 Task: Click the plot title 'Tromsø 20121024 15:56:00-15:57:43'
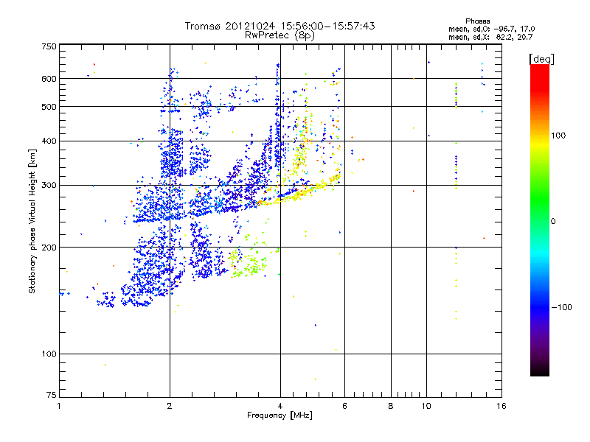pos(280,26)
